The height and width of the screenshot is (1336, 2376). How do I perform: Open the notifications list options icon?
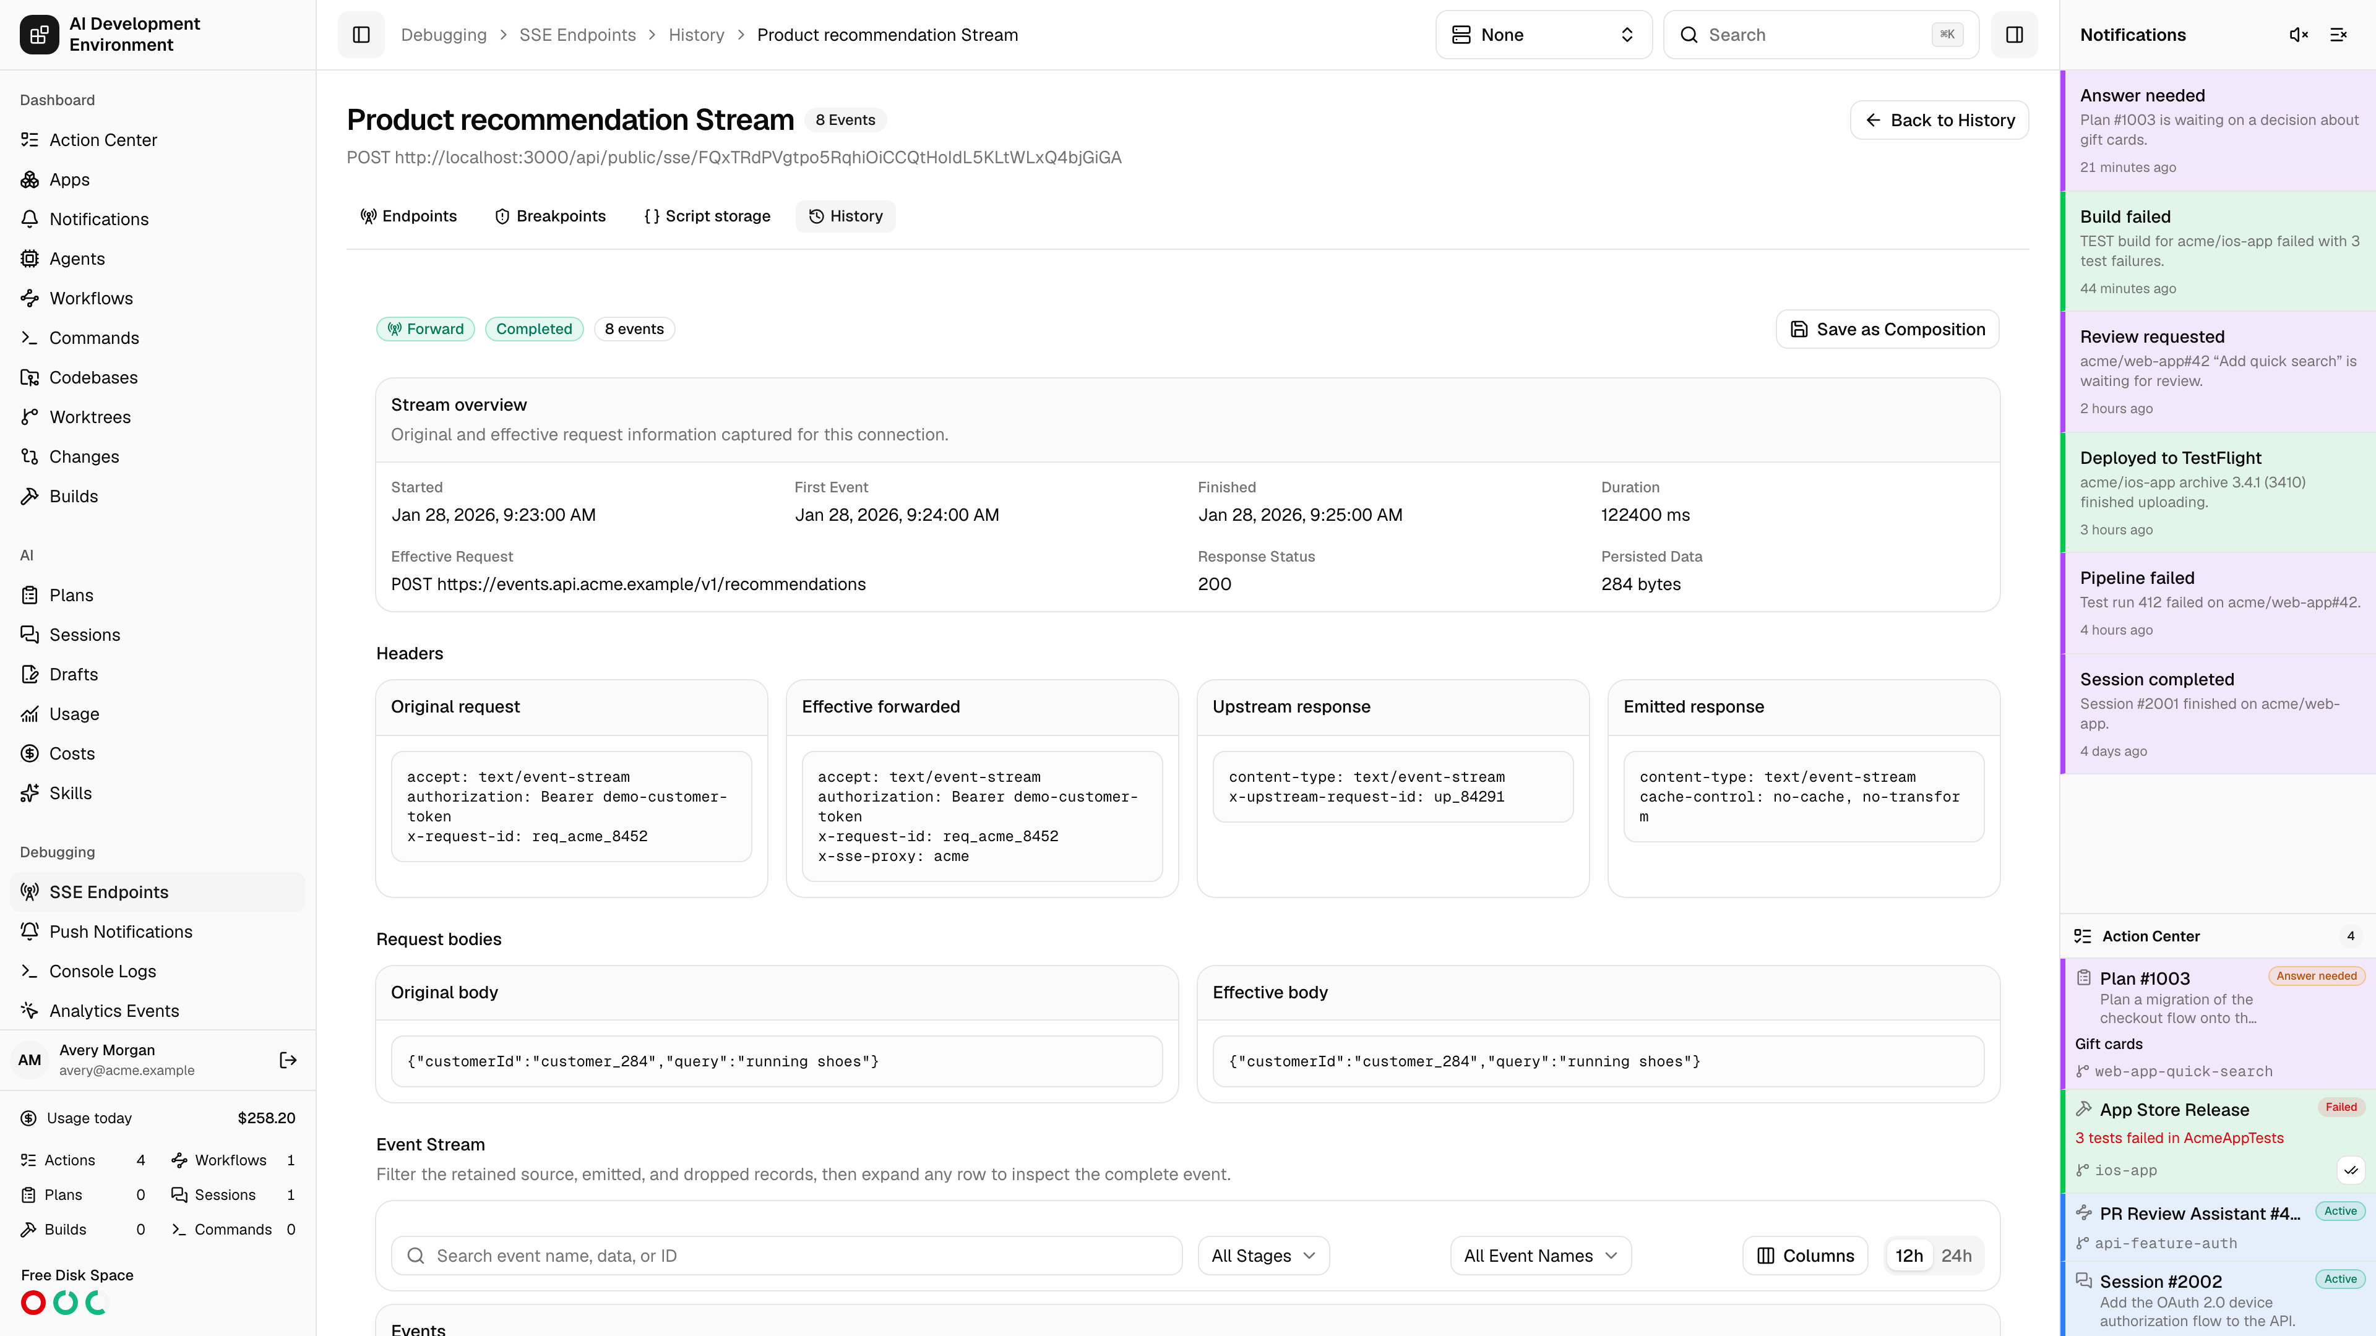click(2338, 35)
